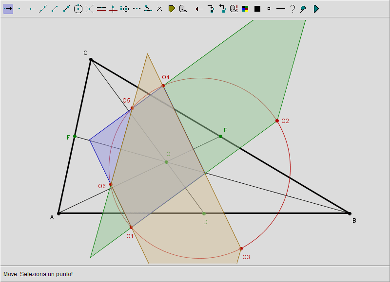Pick the Intersection tool
Screen dimensions: 390x282
tap(90, 9)
